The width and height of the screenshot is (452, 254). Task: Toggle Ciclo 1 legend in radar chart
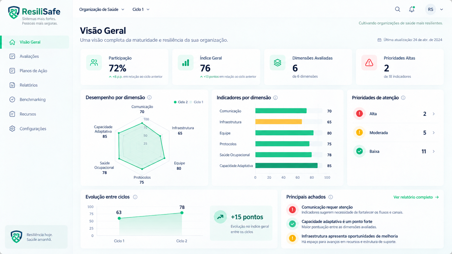(197, 102)
